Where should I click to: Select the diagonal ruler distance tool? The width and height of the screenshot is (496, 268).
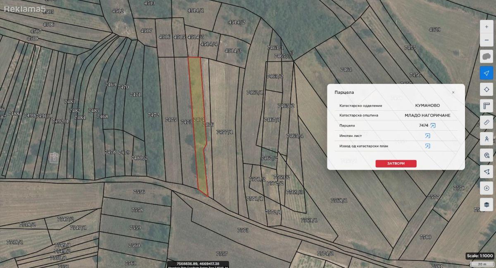(x=486, y=122)
